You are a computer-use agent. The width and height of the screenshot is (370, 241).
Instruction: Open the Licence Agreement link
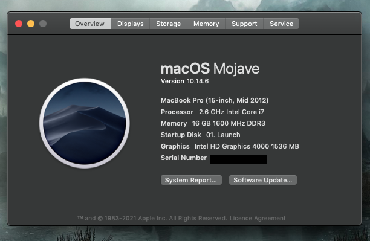(258, 219)
